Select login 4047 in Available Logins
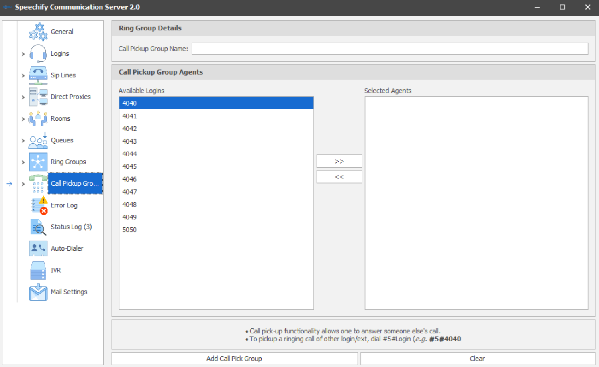The width and height of the screenshot is (599, 367). click(x=216, y=192)
